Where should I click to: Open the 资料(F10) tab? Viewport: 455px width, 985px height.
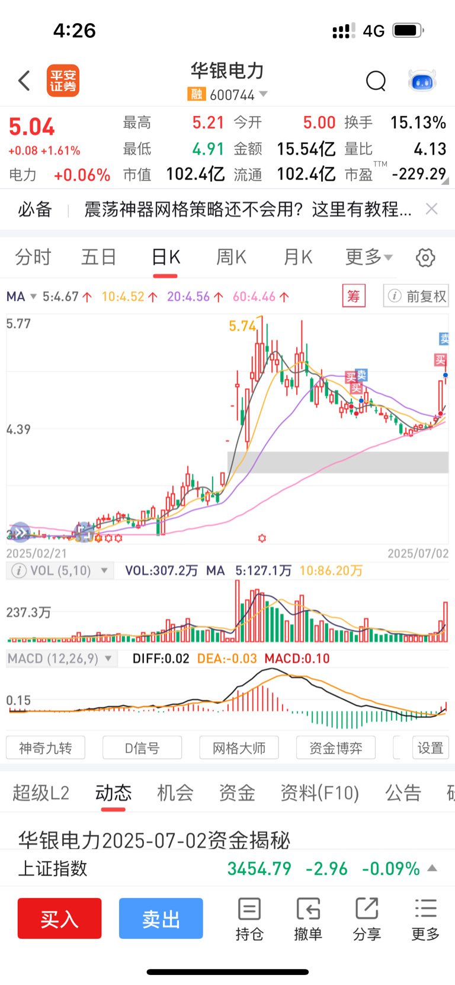coord(320,793)
